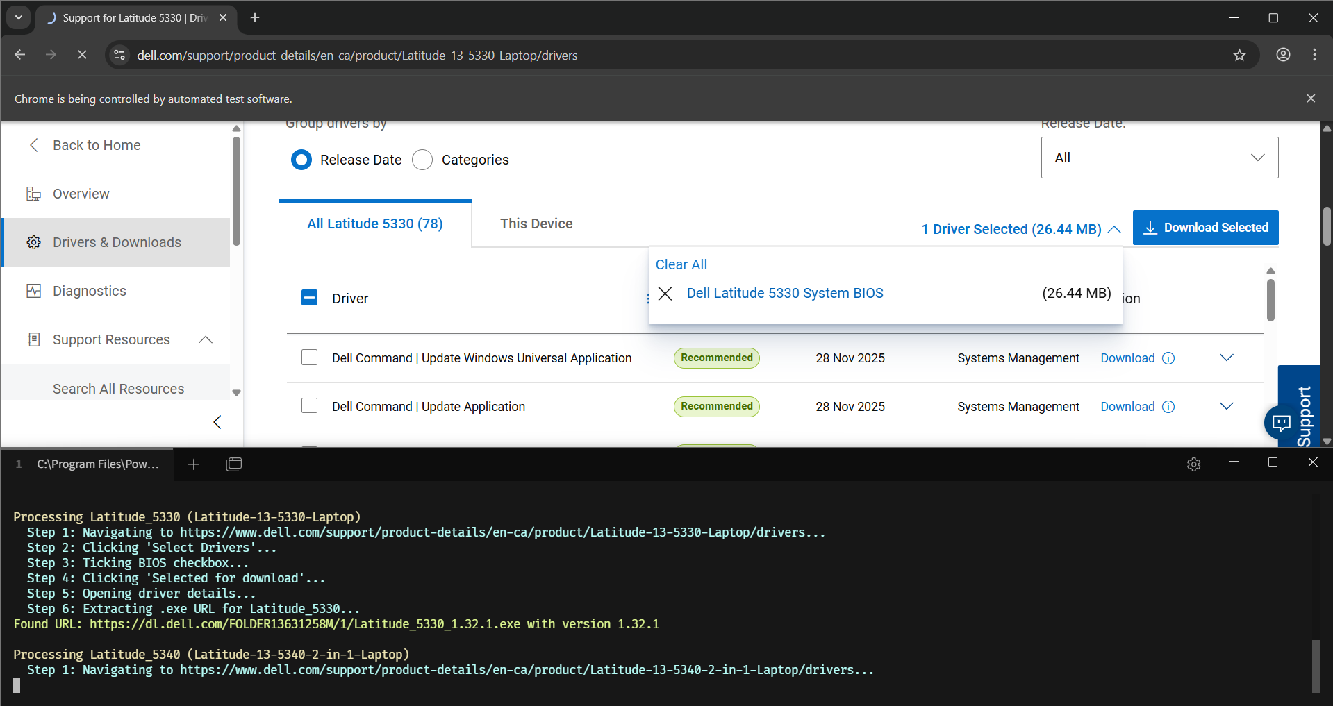Image resolution: width=1333 pixels, height=706 pixels.
Task: Open the Chrome profile icon
Action: (x=1283, y=55)
